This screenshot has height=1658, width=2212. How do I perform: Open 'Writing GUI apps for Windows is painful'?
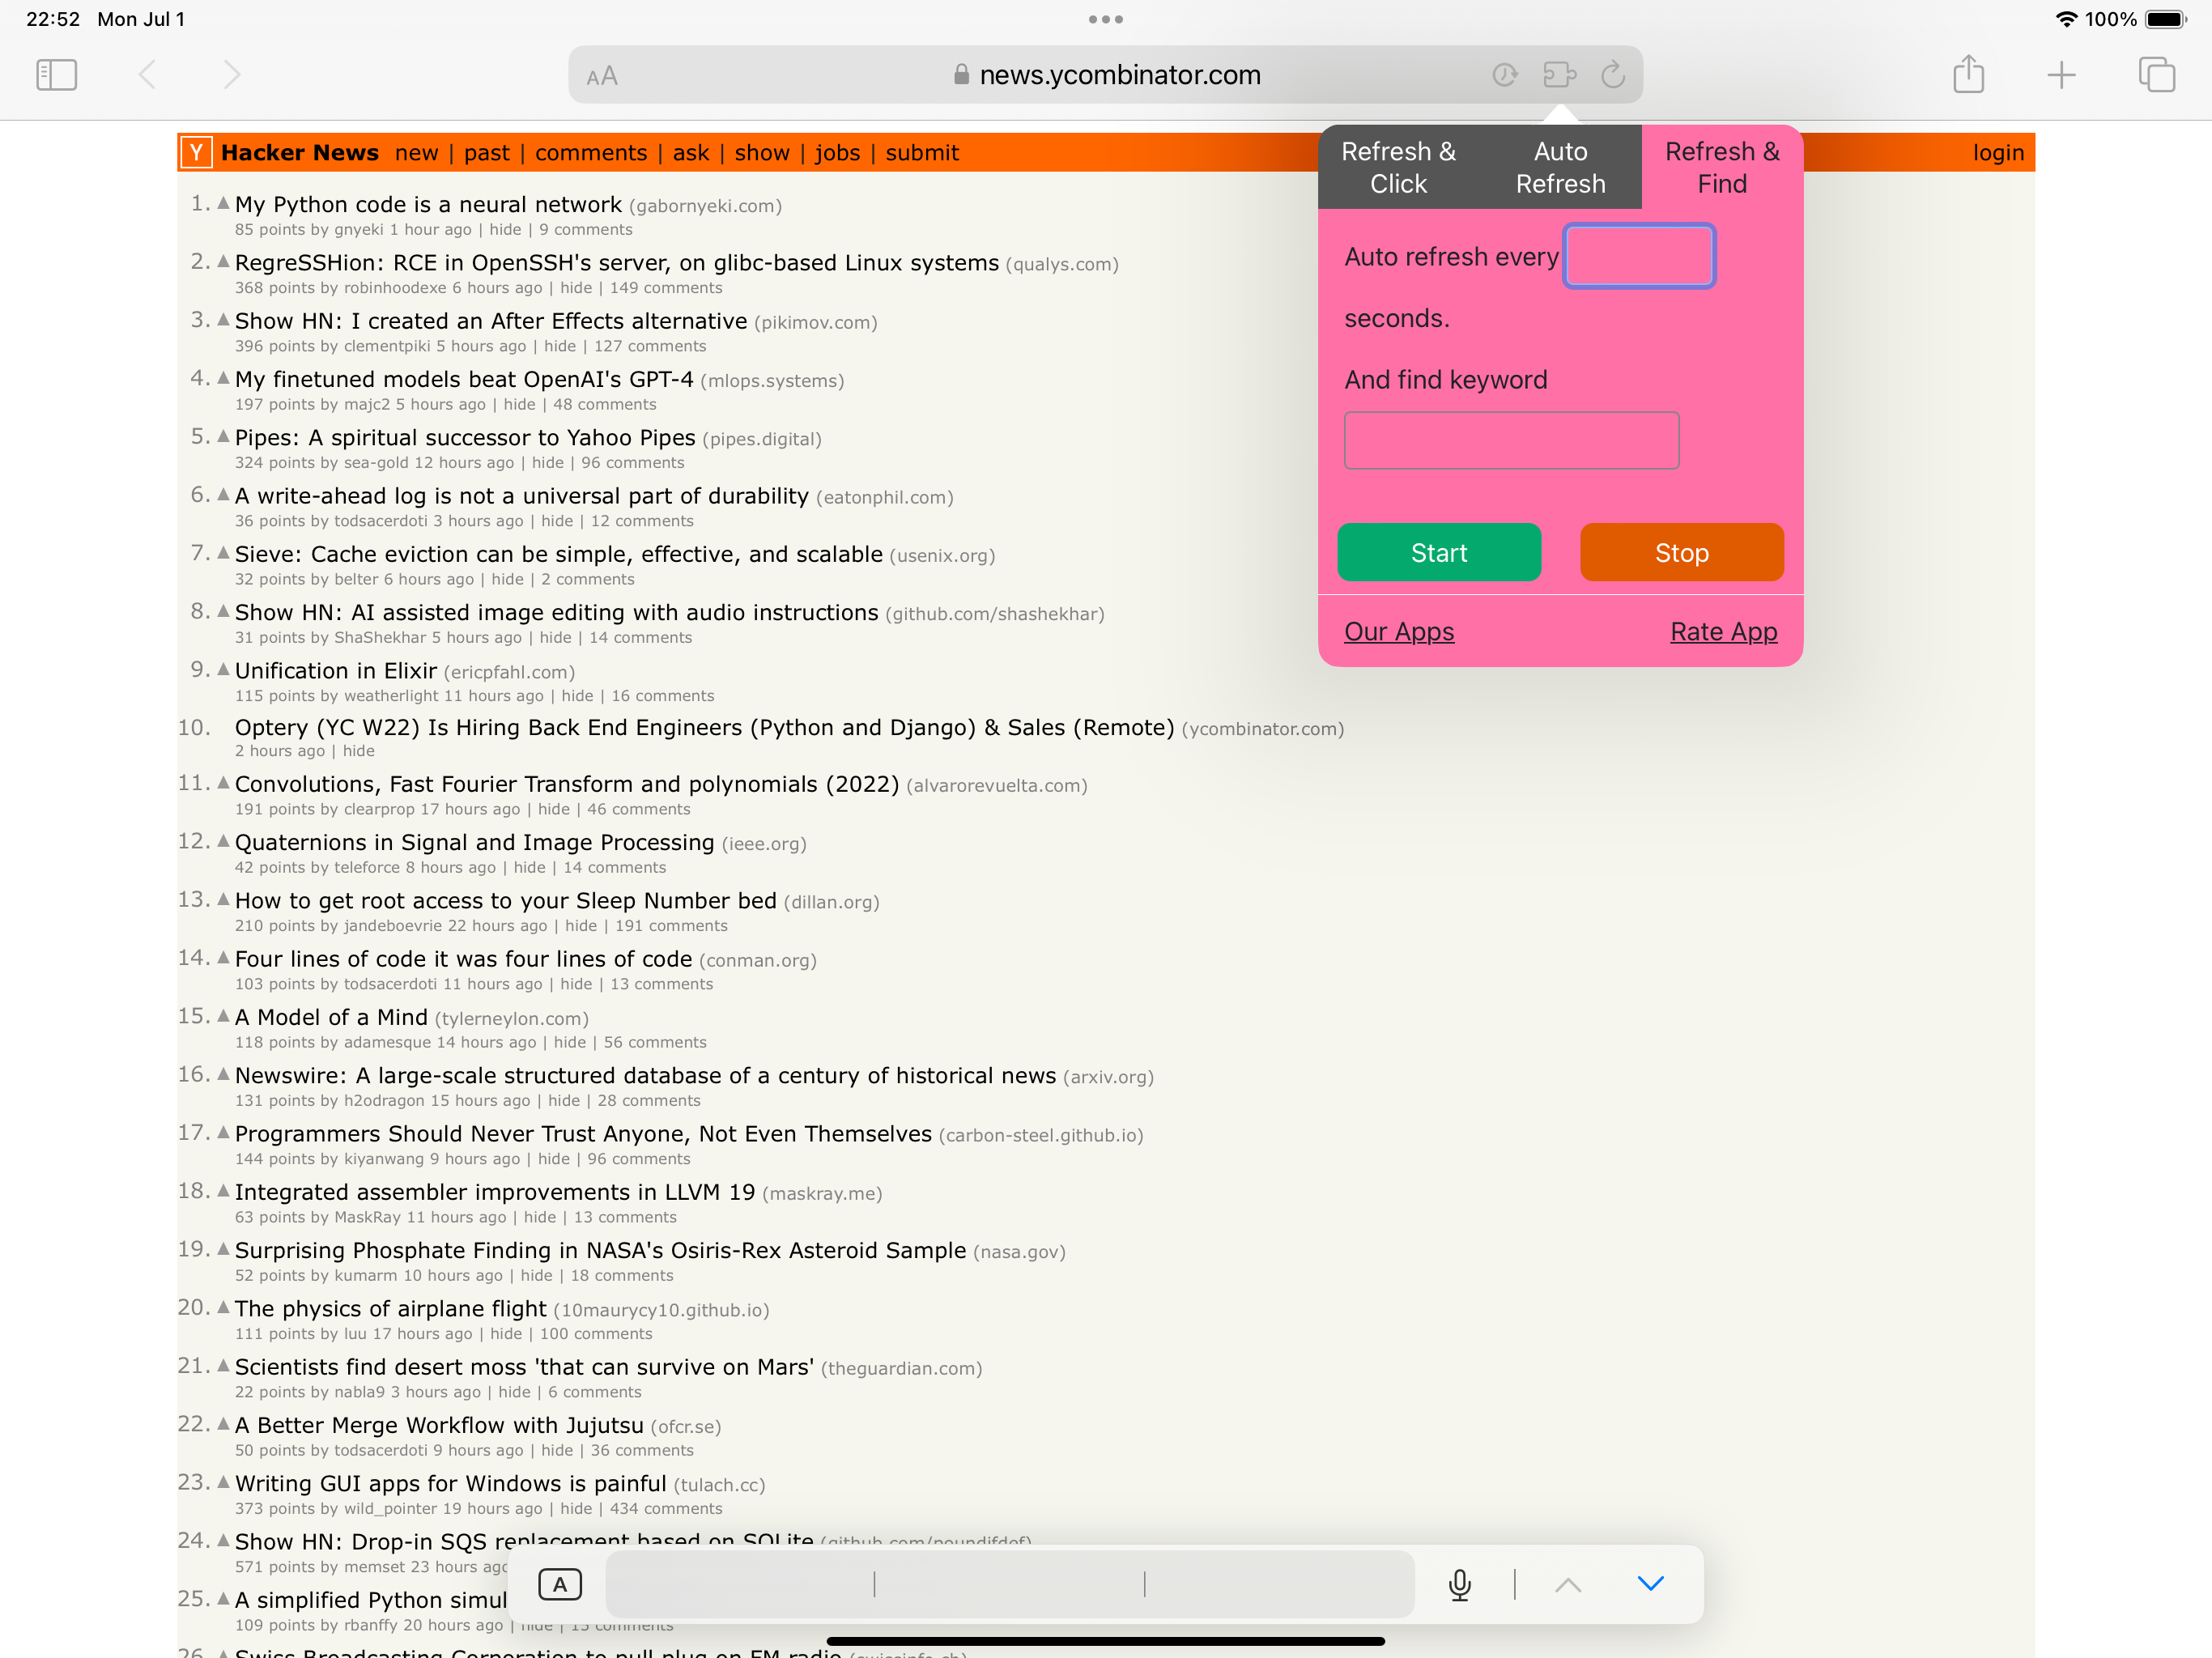coord(451,1483)
